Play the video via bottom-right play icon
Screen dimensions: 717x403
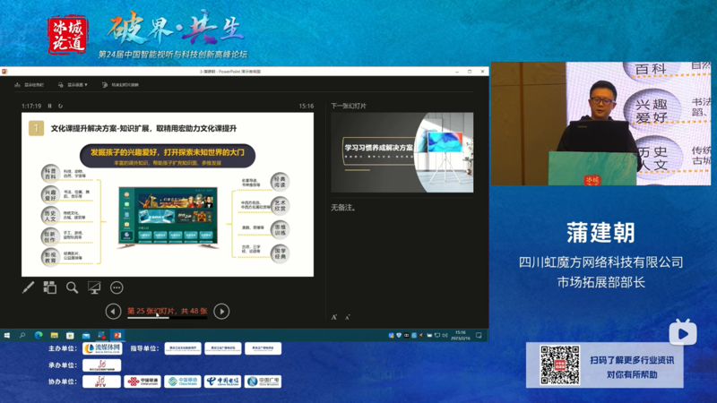click(682, 333)
